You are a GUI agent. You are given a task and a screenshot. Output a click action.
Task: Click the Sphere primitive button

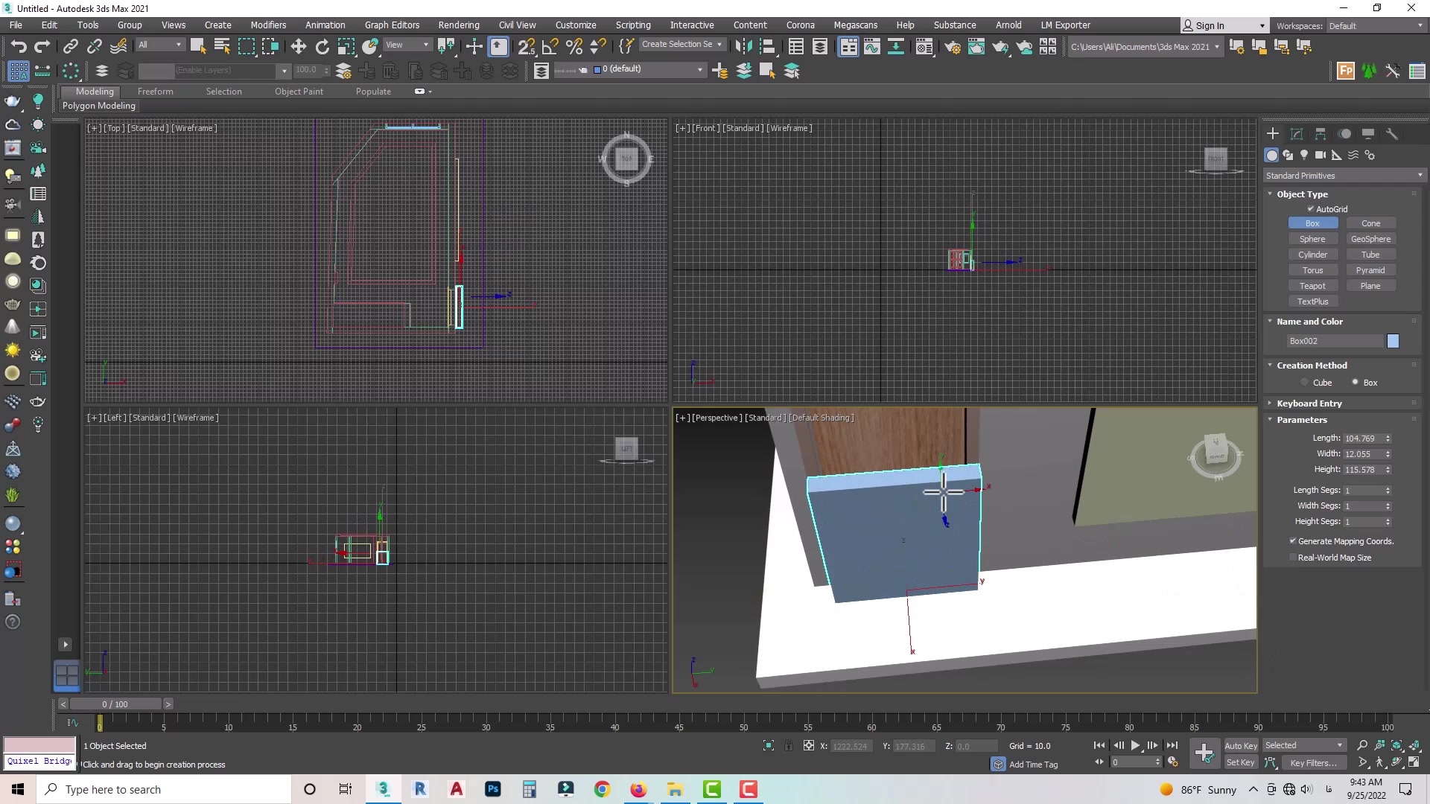[x=1312, y=239]
